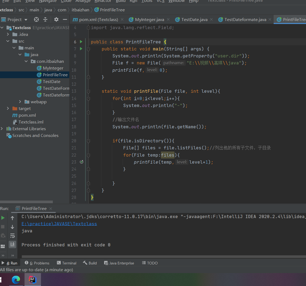Select Textclass.iml in project tree

31,122
